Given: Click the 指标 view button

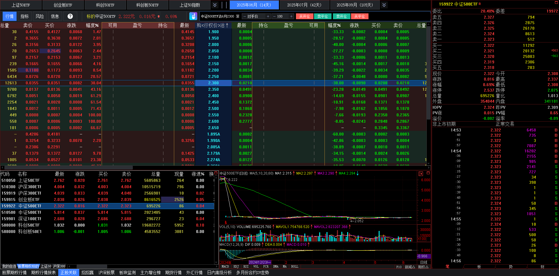Looking at the screenshot, I should tap(25, 17).
